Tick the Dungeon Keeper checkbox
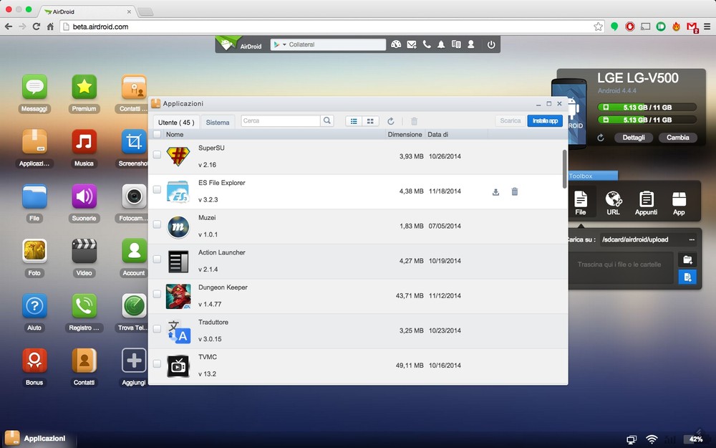This screenshot has width=716, height=448. pyautogui.click(x=157, y=295)
